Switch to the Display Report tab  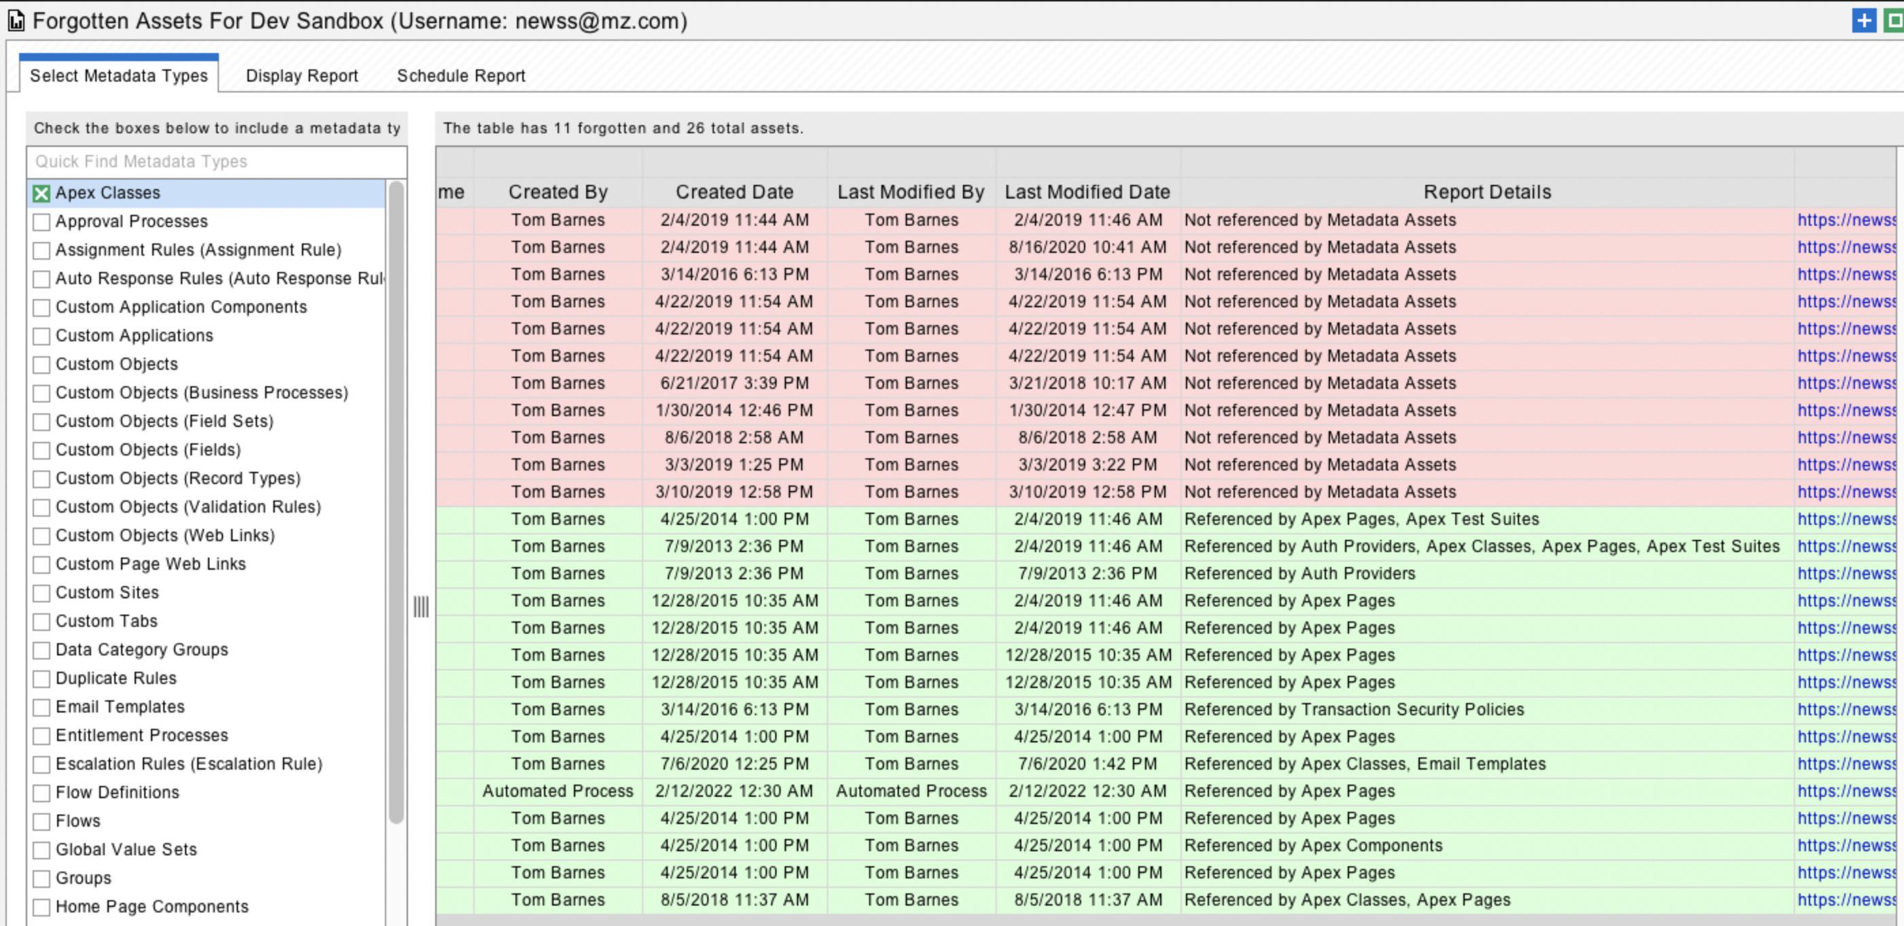[x=301, y=75]
